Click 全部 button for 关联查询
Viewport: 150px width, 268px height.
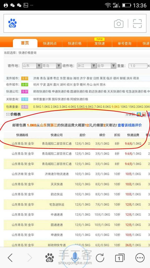[x=25, y=99]
